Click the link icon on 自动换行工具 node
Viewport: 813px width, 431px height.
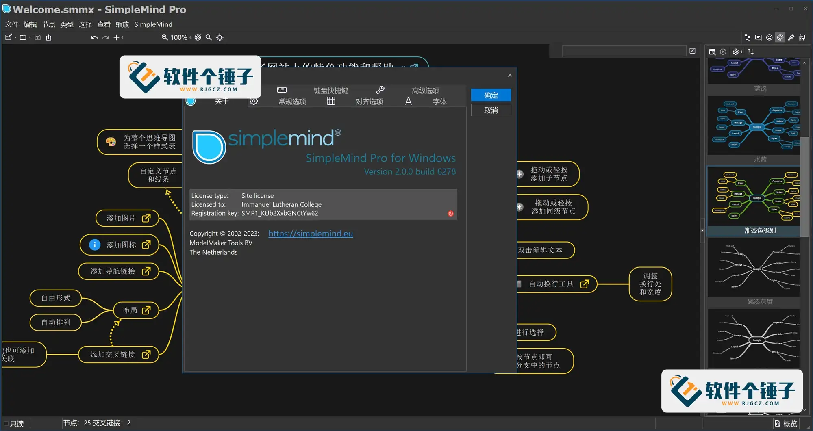584,284
